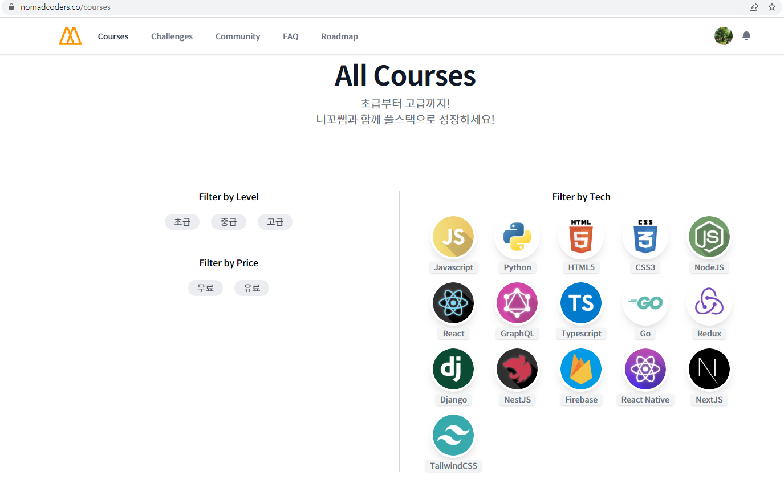The height and width of the screenshot is (487, 784).
Task: Click the NestJS label button
Action: click(517, 400)
